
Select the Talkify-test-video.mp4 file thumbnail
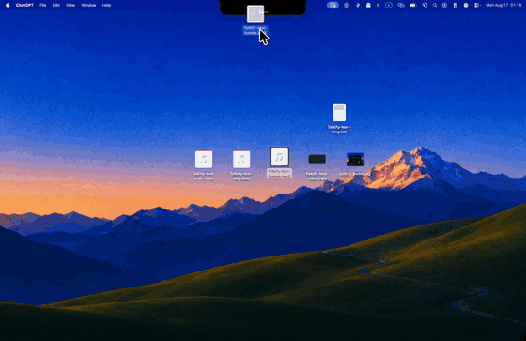click(x=317, y=160)
